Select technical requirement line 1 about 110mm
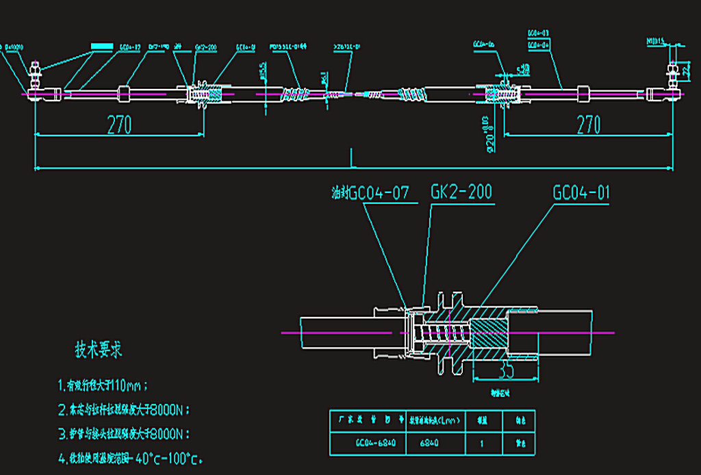 (x=103, y=385)
